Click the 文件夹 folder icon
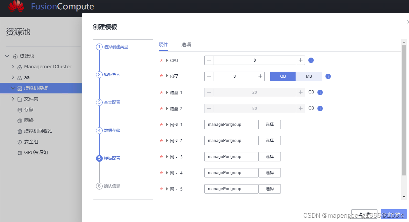Viewport: 409px width, 222px height. click(20, 99)
